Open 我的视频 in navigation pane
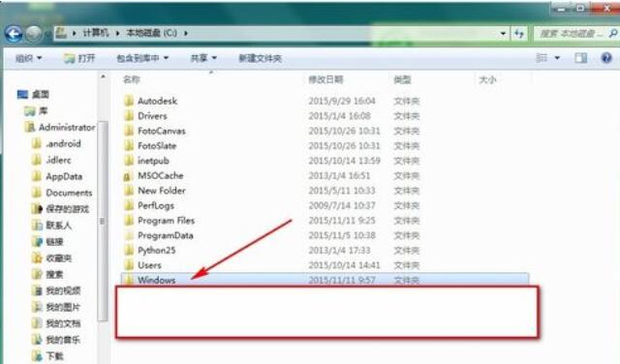The height and width of the screenshot is (364, 620). pos(56,290)
